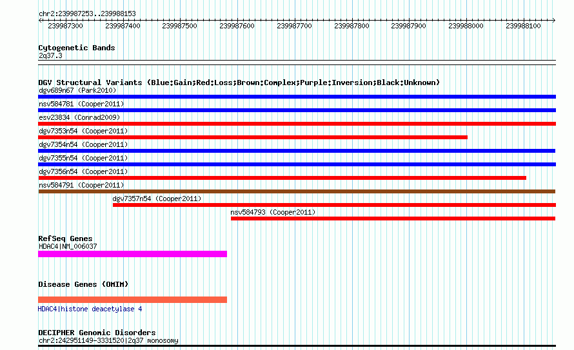Select the nsv584781 (Cooper2011) blue gain bar

[297, 110]
